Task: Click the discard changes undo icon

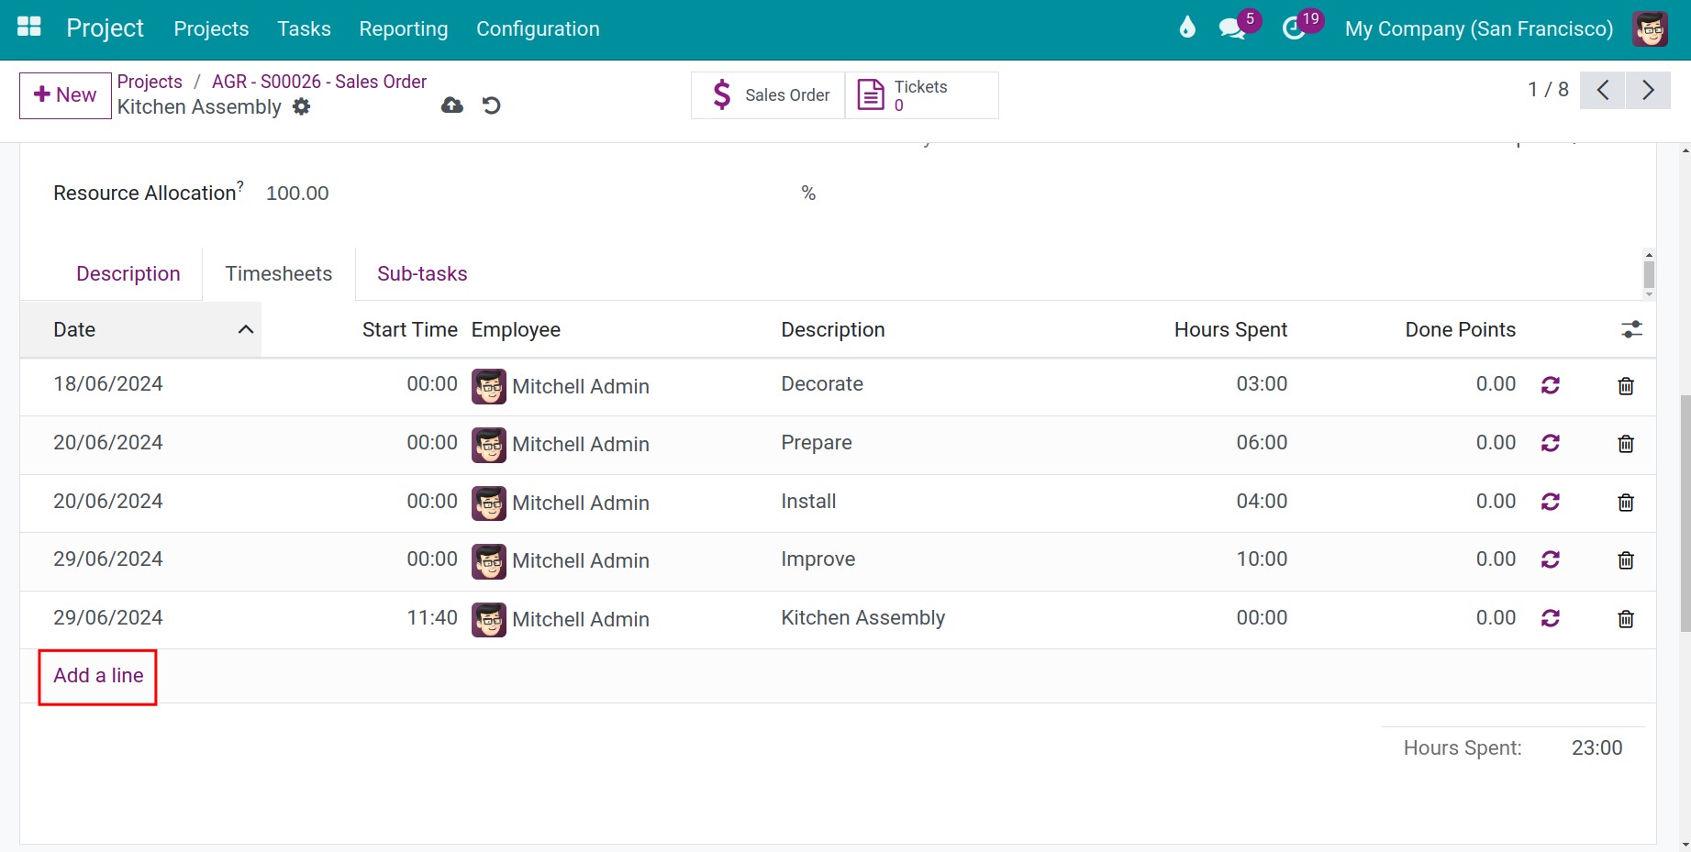Action: [x=492, y=105]
